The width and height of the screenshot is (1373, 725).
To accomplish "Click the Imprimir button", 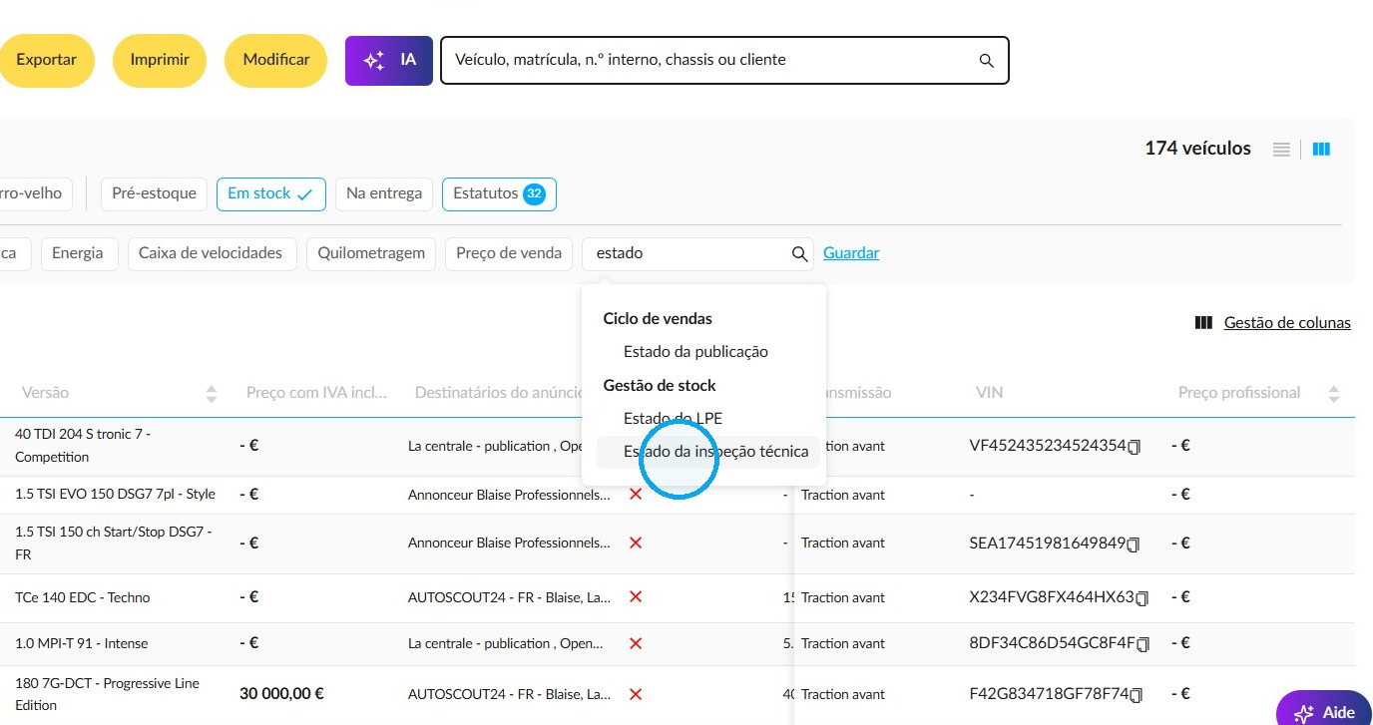I will (160, 60).
